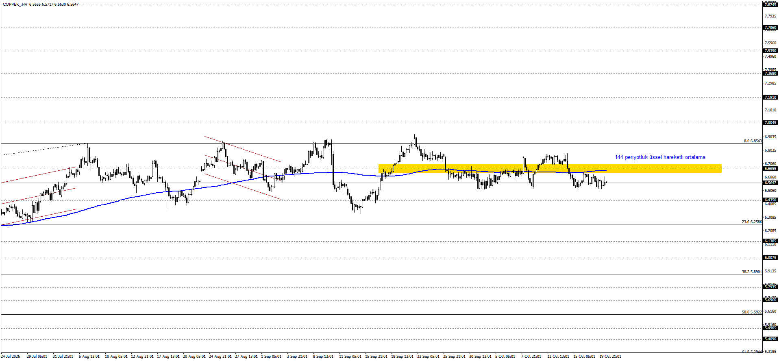Viewport: 779px width, 361px height.
Task: Click the Fibonacci '23.6 6.2586' label
Action: [x=752, y=222]
